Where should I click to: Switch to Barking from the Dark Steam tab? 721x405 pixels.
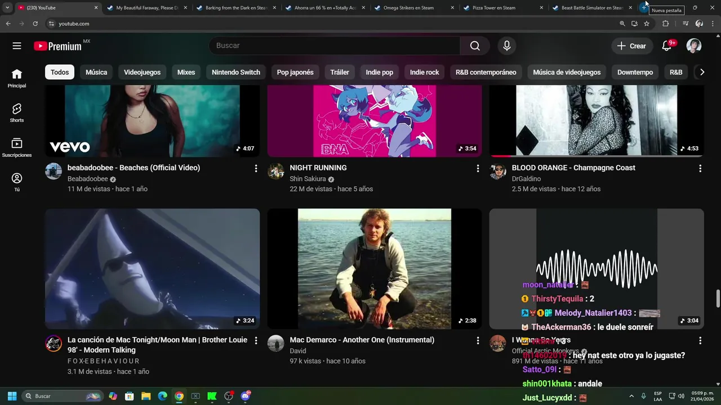pos(236,8)
